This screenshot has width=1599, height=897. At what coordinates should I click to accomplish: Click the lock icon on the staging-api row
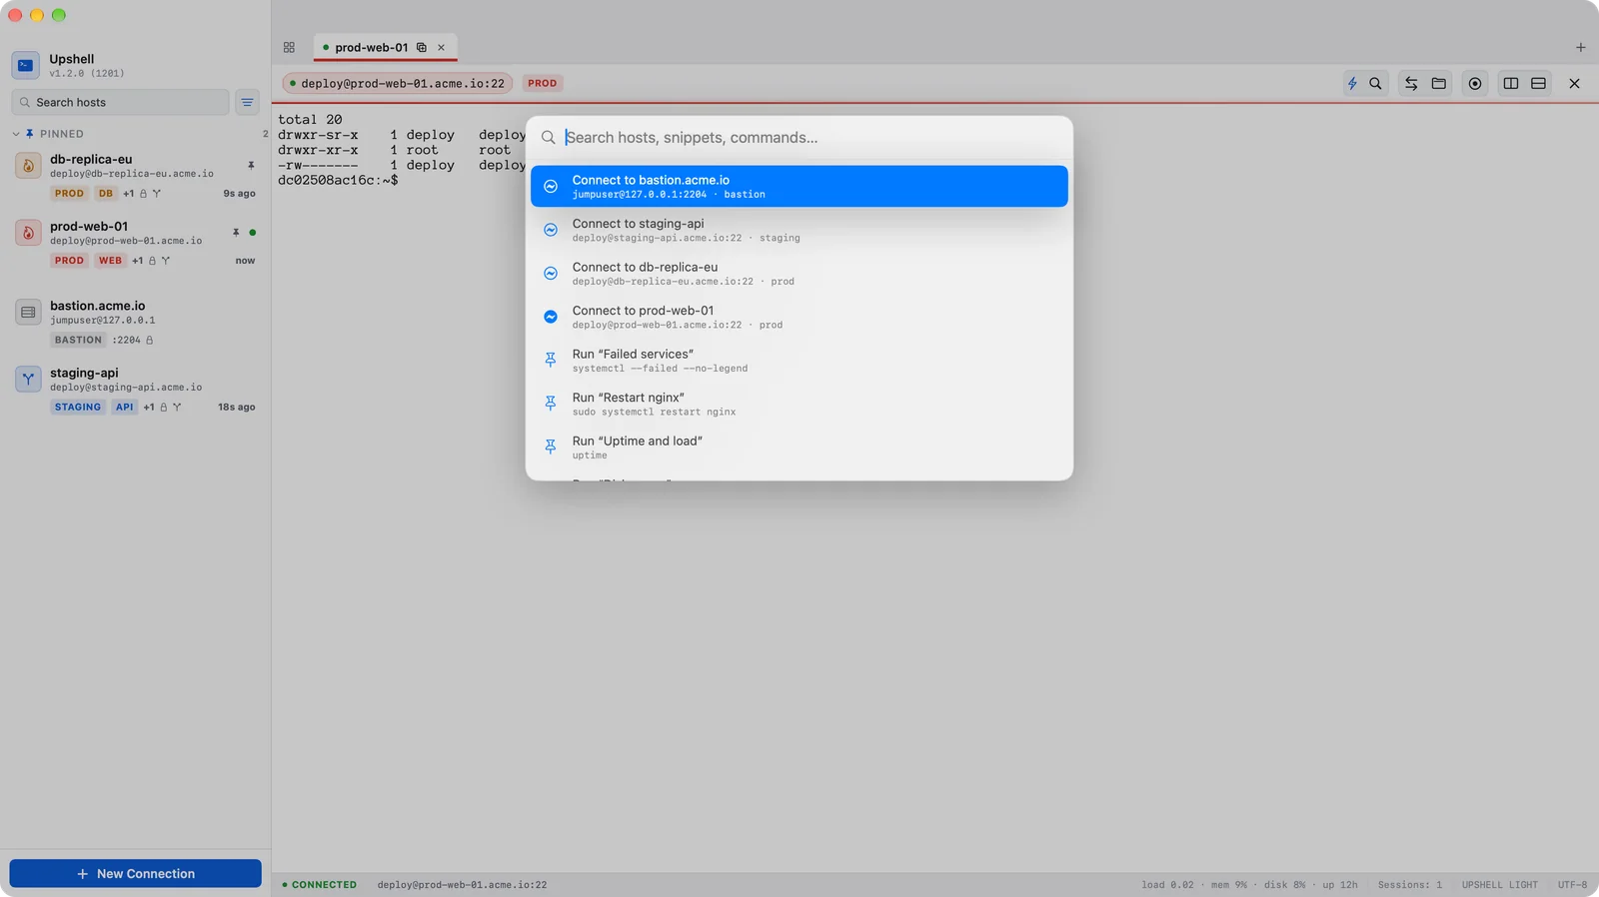tap(164, 408)
